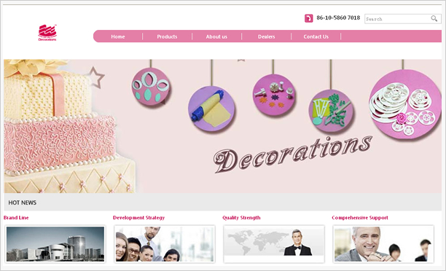
Task: Click the Comprehensive Support smiling man image
Action: coord(383,244)
